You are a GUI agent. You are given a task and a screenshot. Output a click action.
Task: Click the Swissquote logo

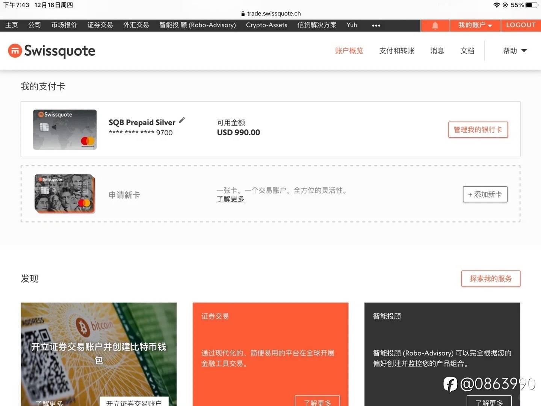pos(52,51)
